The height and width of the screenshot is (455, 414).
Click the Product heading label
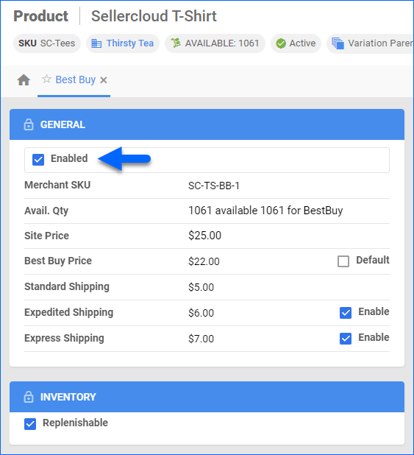pos(41,16)
